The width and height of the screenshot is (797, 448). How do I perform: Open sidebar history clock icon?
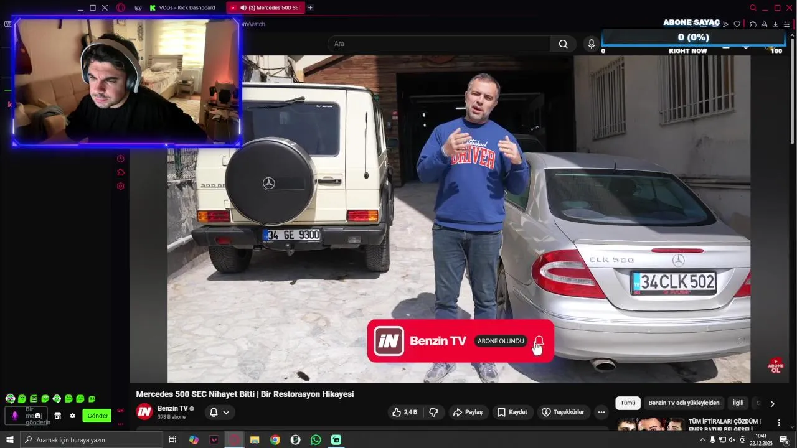[121, 159]
